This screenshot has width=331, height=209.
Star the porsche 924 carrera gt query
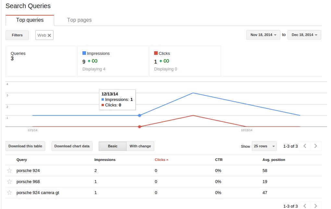tap(9, 193)
